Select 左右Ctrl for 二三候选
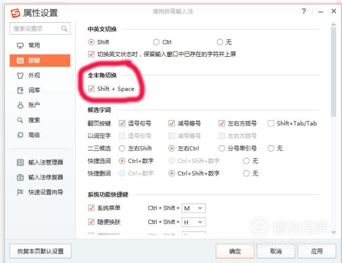342x263 pixels. 172,148
